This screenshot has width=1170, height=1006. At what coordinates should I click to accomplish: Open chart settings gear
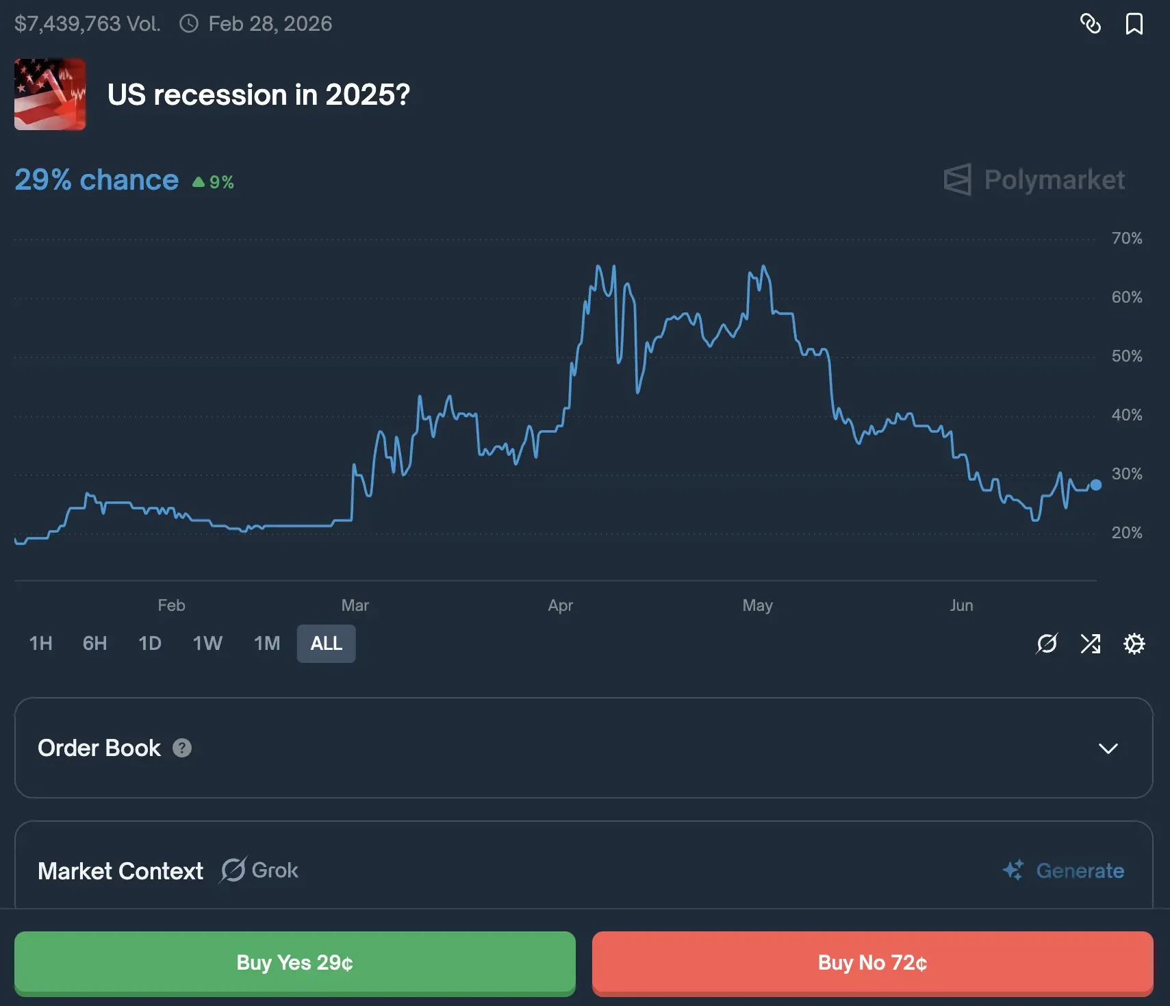tap(1134, 644)
